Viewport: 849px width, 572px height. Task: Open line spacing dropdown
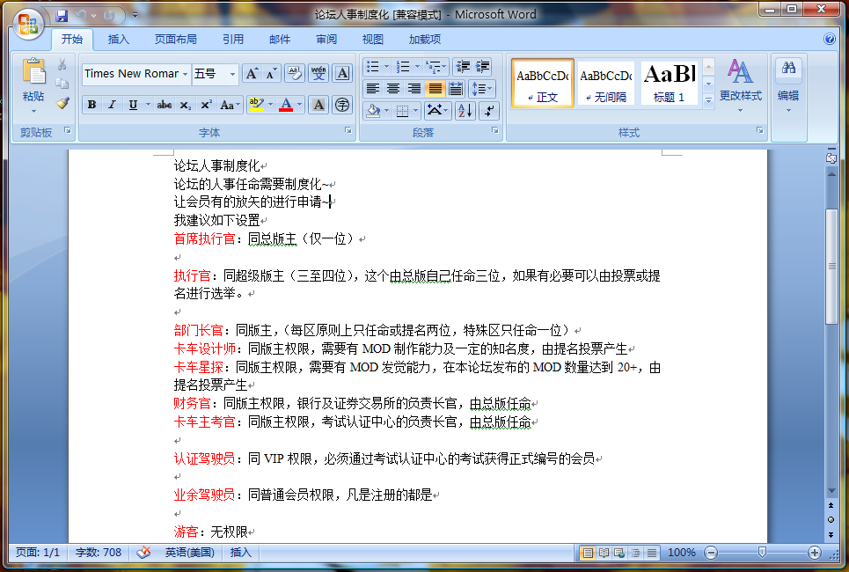point(481,88)
